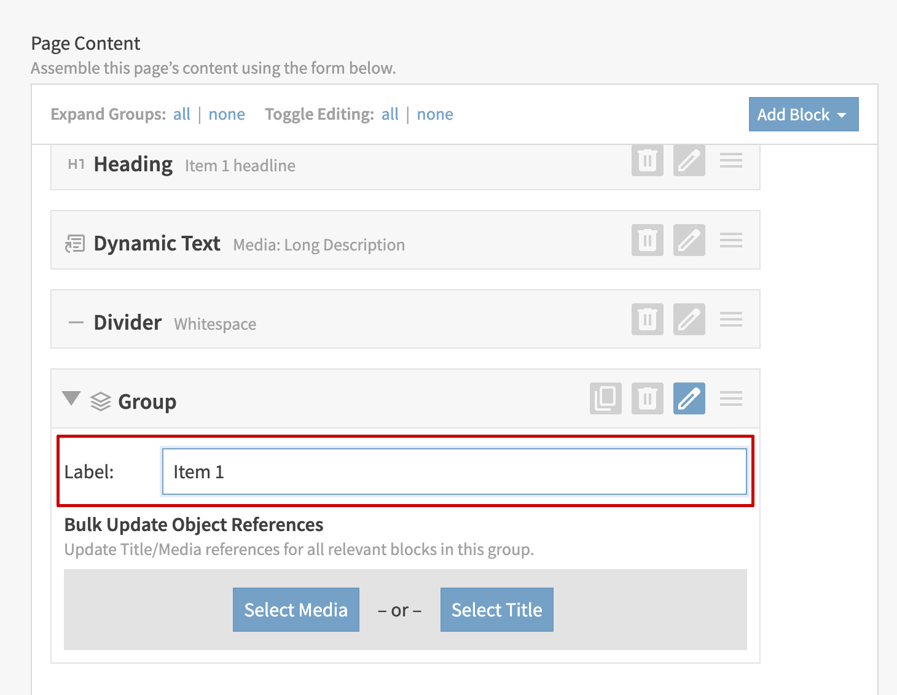Delete the Heading block via trash icon
This screenshot has width=897, height=695.
(x=647, y=160)
